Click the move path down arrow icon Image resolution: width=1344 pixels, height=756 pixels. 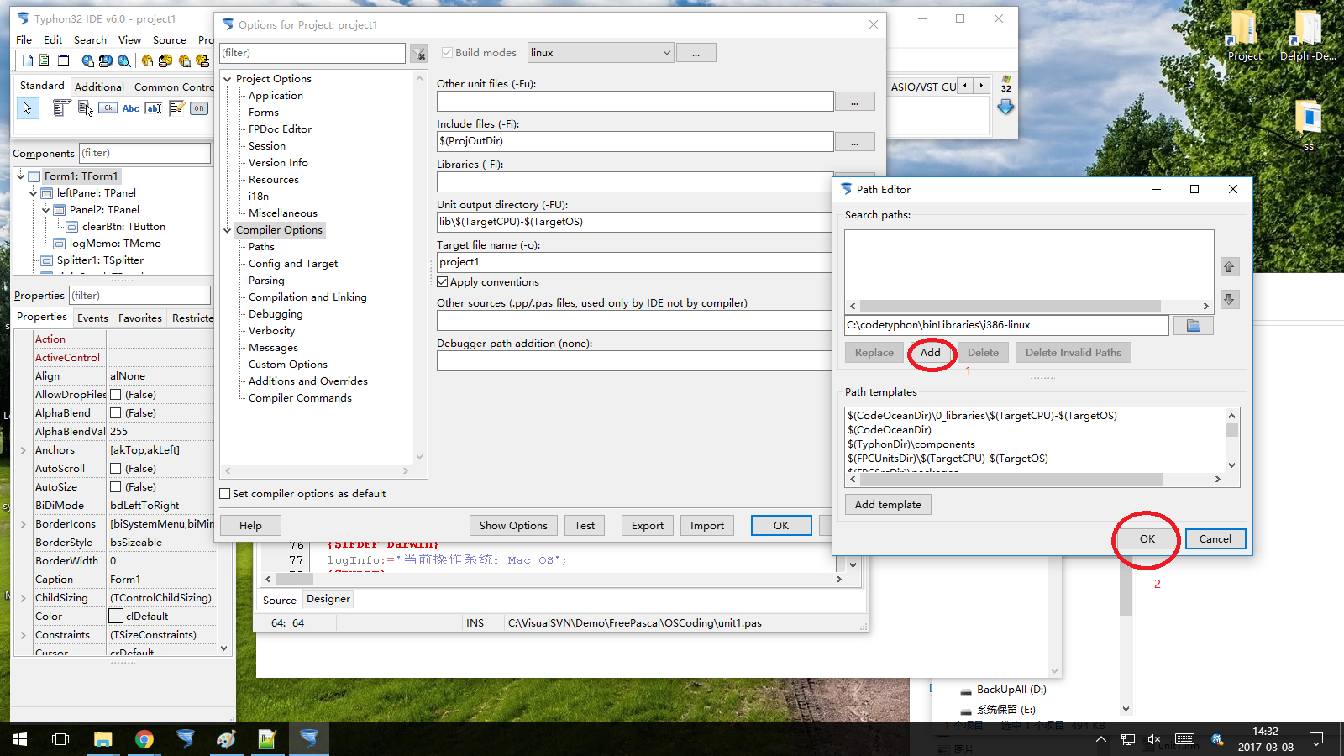pos(1229,299)
